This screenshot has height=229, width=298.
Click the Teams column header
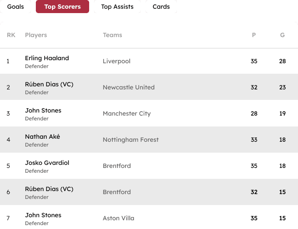tap(112, 35)
